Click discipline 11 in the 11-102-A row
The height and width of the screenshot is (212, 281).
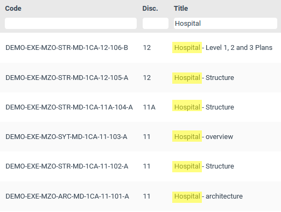pos(146,166)
